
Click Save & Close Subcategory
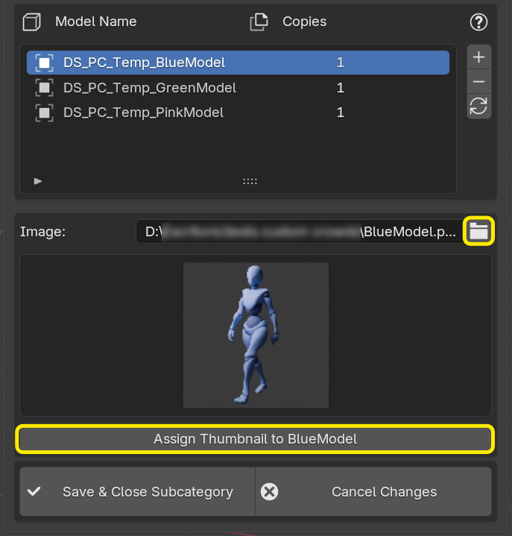[138, 492]
